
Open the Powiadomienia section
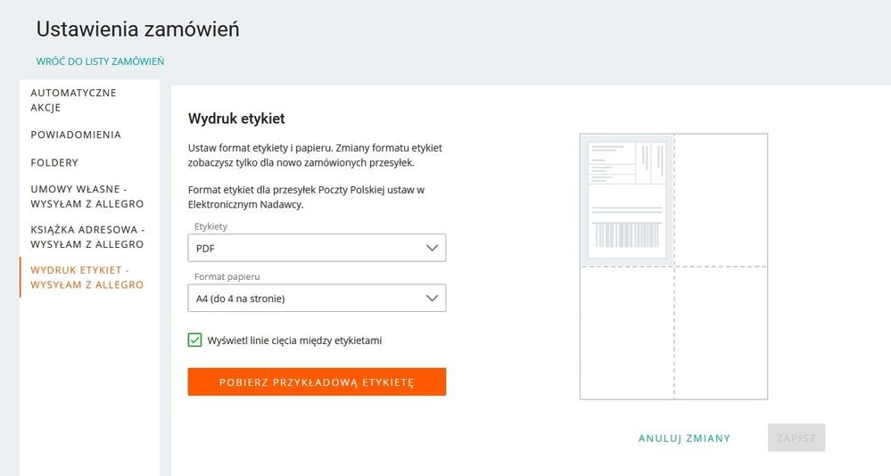click(x=76, y=135)
